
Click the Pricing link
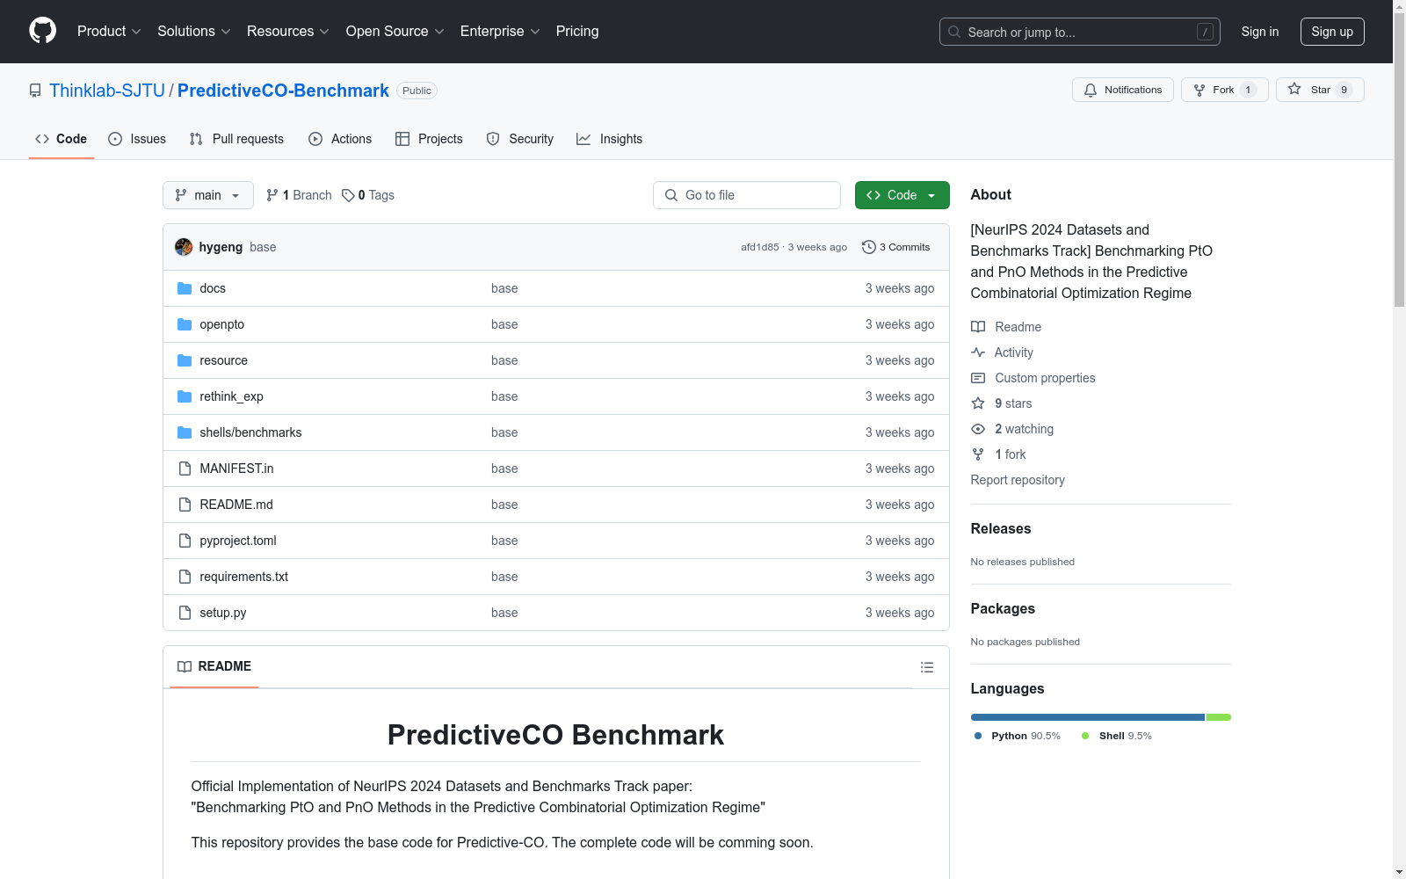click(x=577, y=31)
